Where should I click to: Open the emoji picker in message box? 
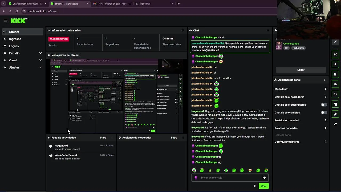tap(264, 178)
